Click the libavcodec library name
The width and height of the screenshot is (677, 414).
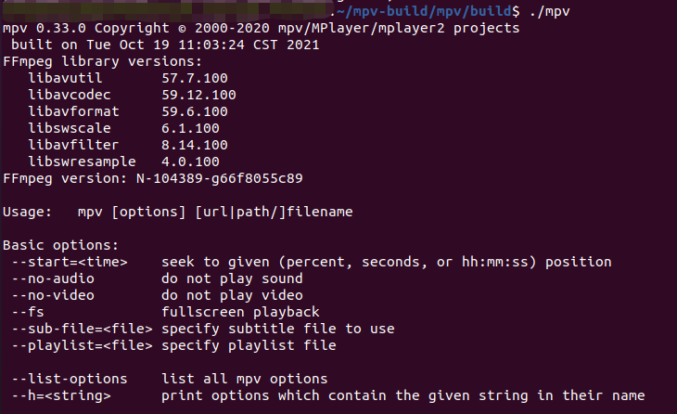70,95
